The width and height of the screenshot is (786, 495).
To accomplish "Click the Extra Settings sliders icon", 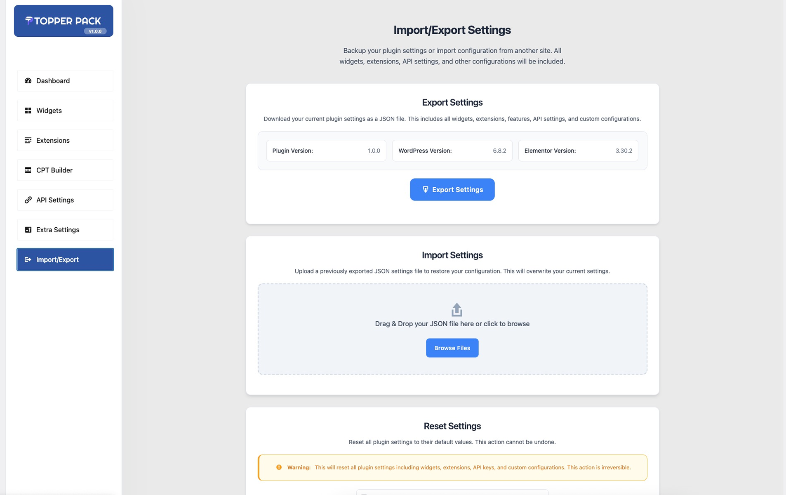I will [x=28, y=230].
